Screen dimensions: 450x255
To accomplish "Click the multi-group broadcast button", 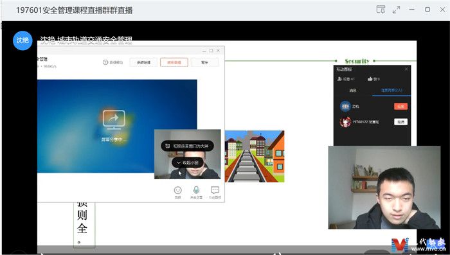I will [143, 62].
